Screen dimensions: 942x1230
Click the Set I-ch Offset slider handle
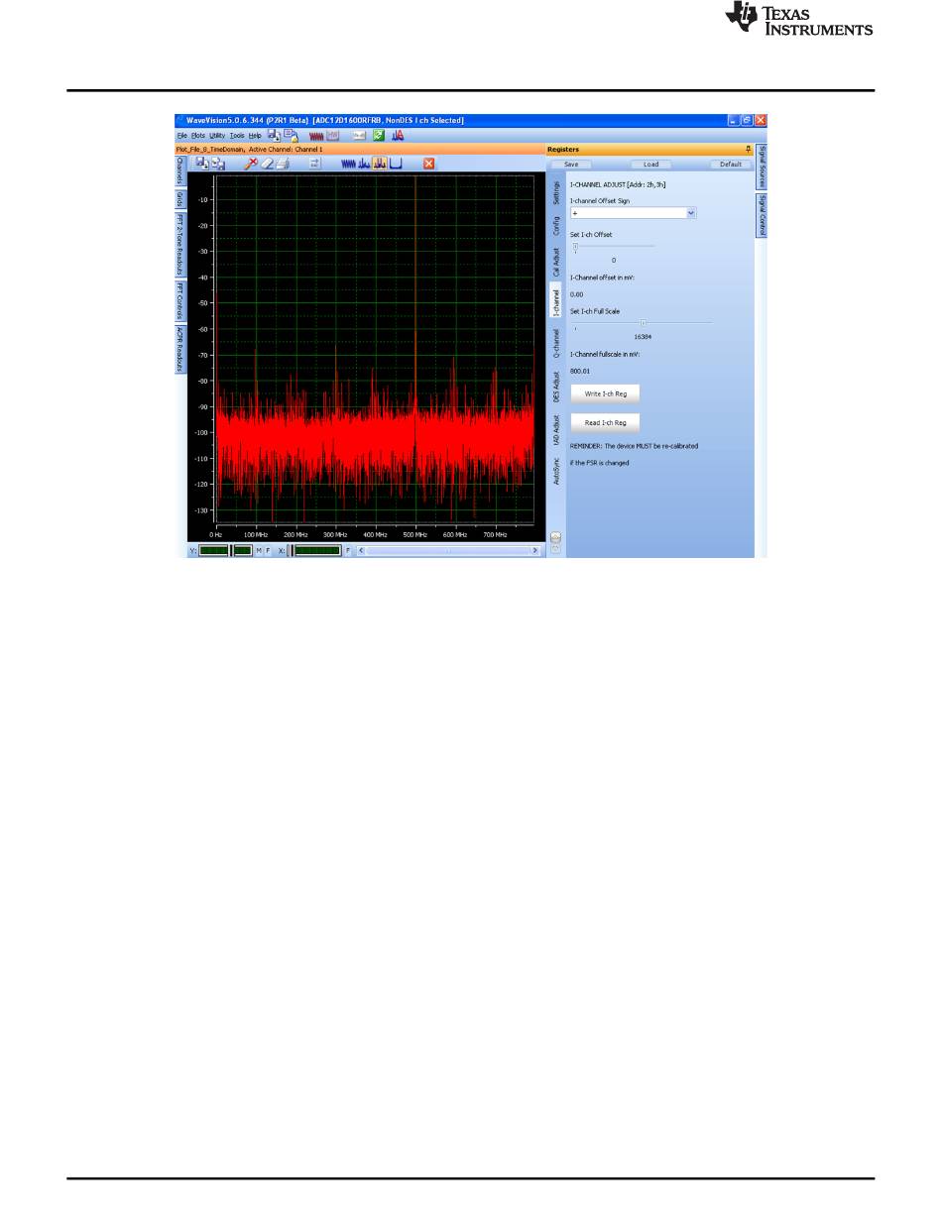[575, 247]
